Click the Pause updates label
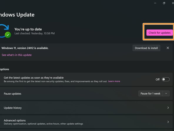174x131 pixels. pos(13,94)
